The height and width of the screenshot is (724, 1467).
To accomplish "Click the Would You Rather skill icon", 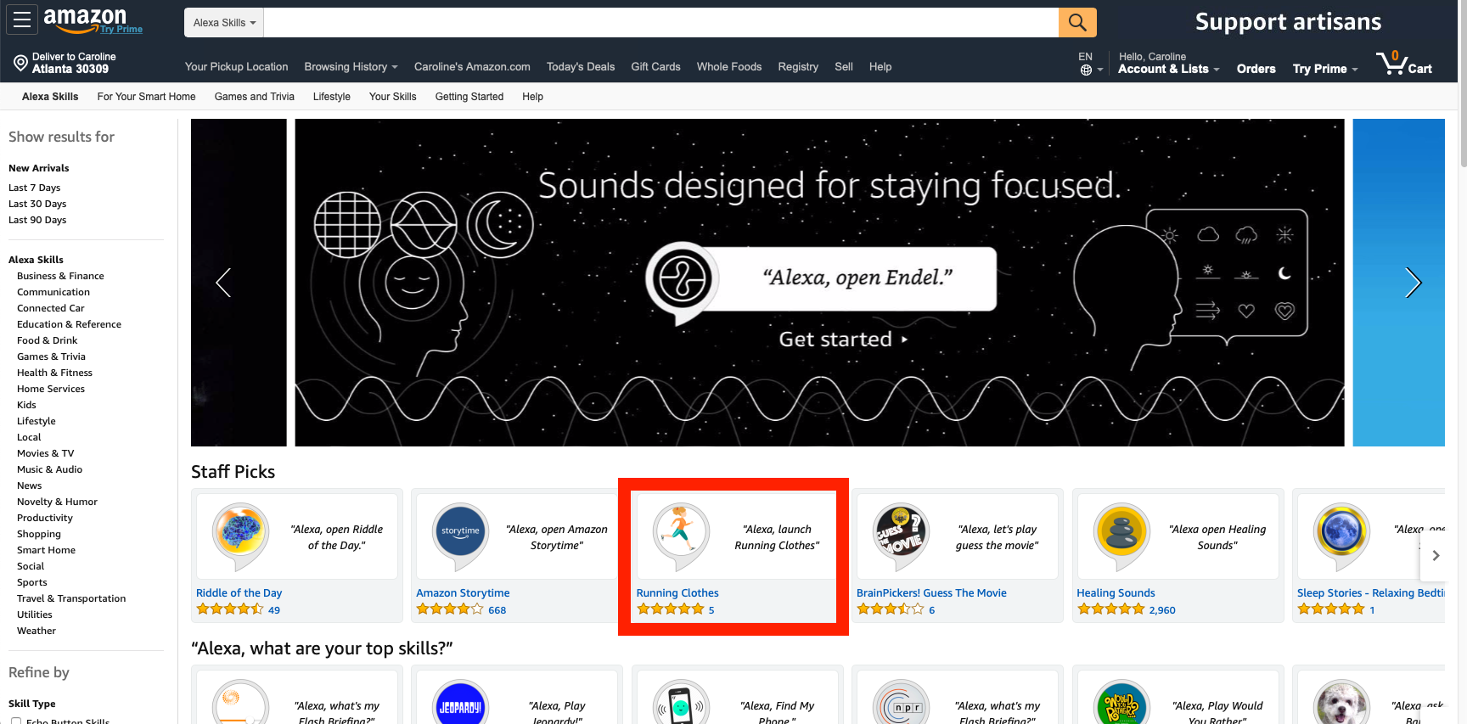I will point(1121,703).
